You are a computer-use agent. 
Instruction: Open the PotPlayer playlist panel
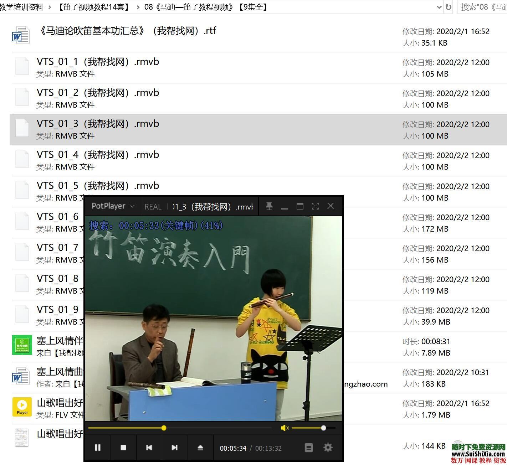tap(308, 448)
